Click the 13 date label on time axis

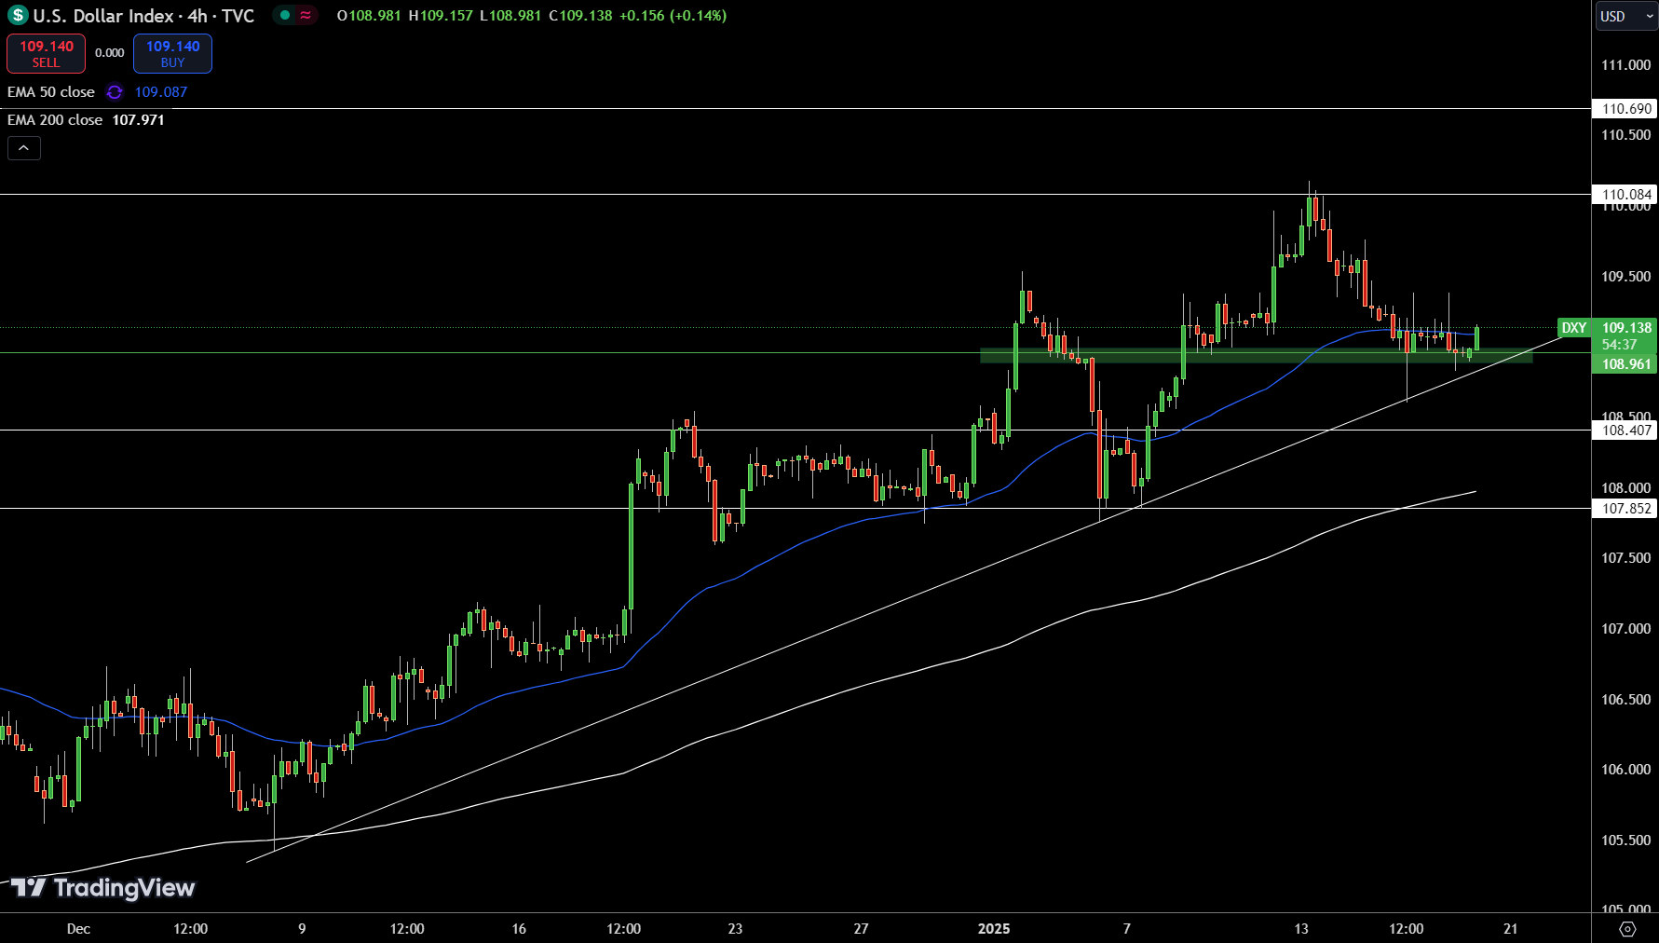pos(1300,929)
